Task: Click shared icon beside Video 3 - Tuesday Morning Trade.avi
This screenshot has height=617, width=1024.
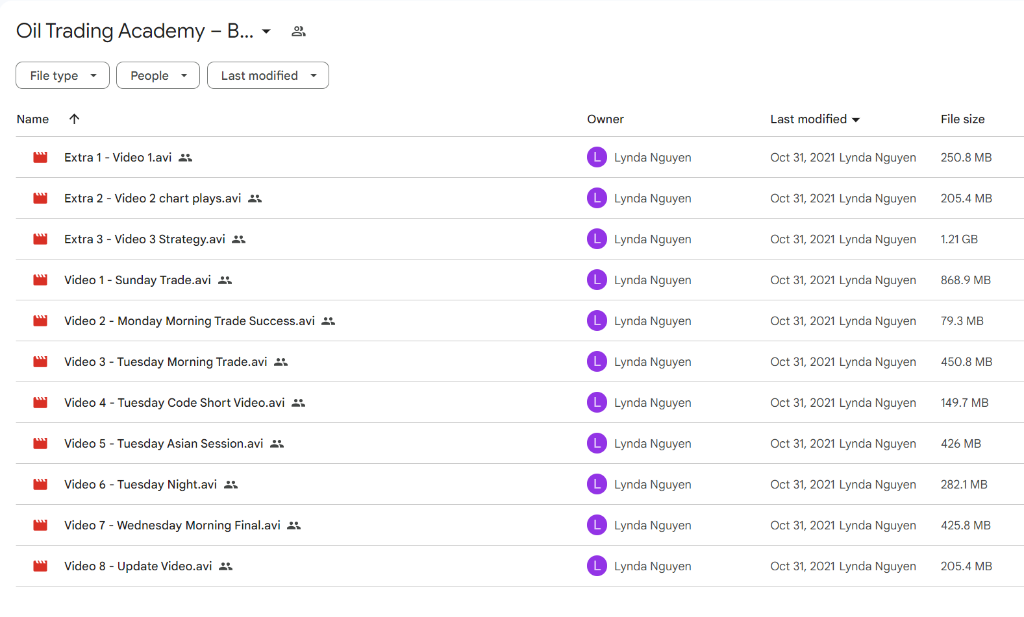Action: coord(281,362)
